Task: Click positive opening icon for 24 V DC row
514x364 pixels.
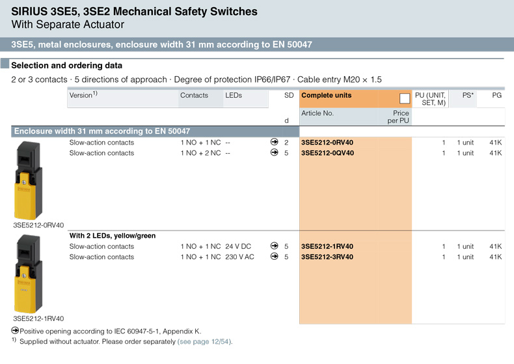Action: click(274, 247)
